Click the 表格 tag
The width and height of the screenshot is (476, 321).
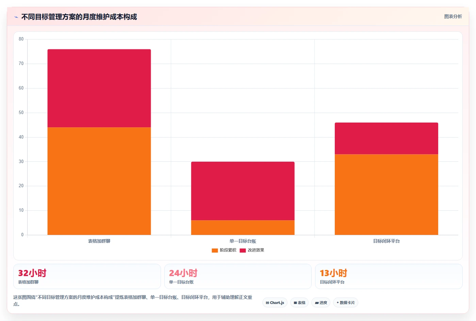pos(299,303)
